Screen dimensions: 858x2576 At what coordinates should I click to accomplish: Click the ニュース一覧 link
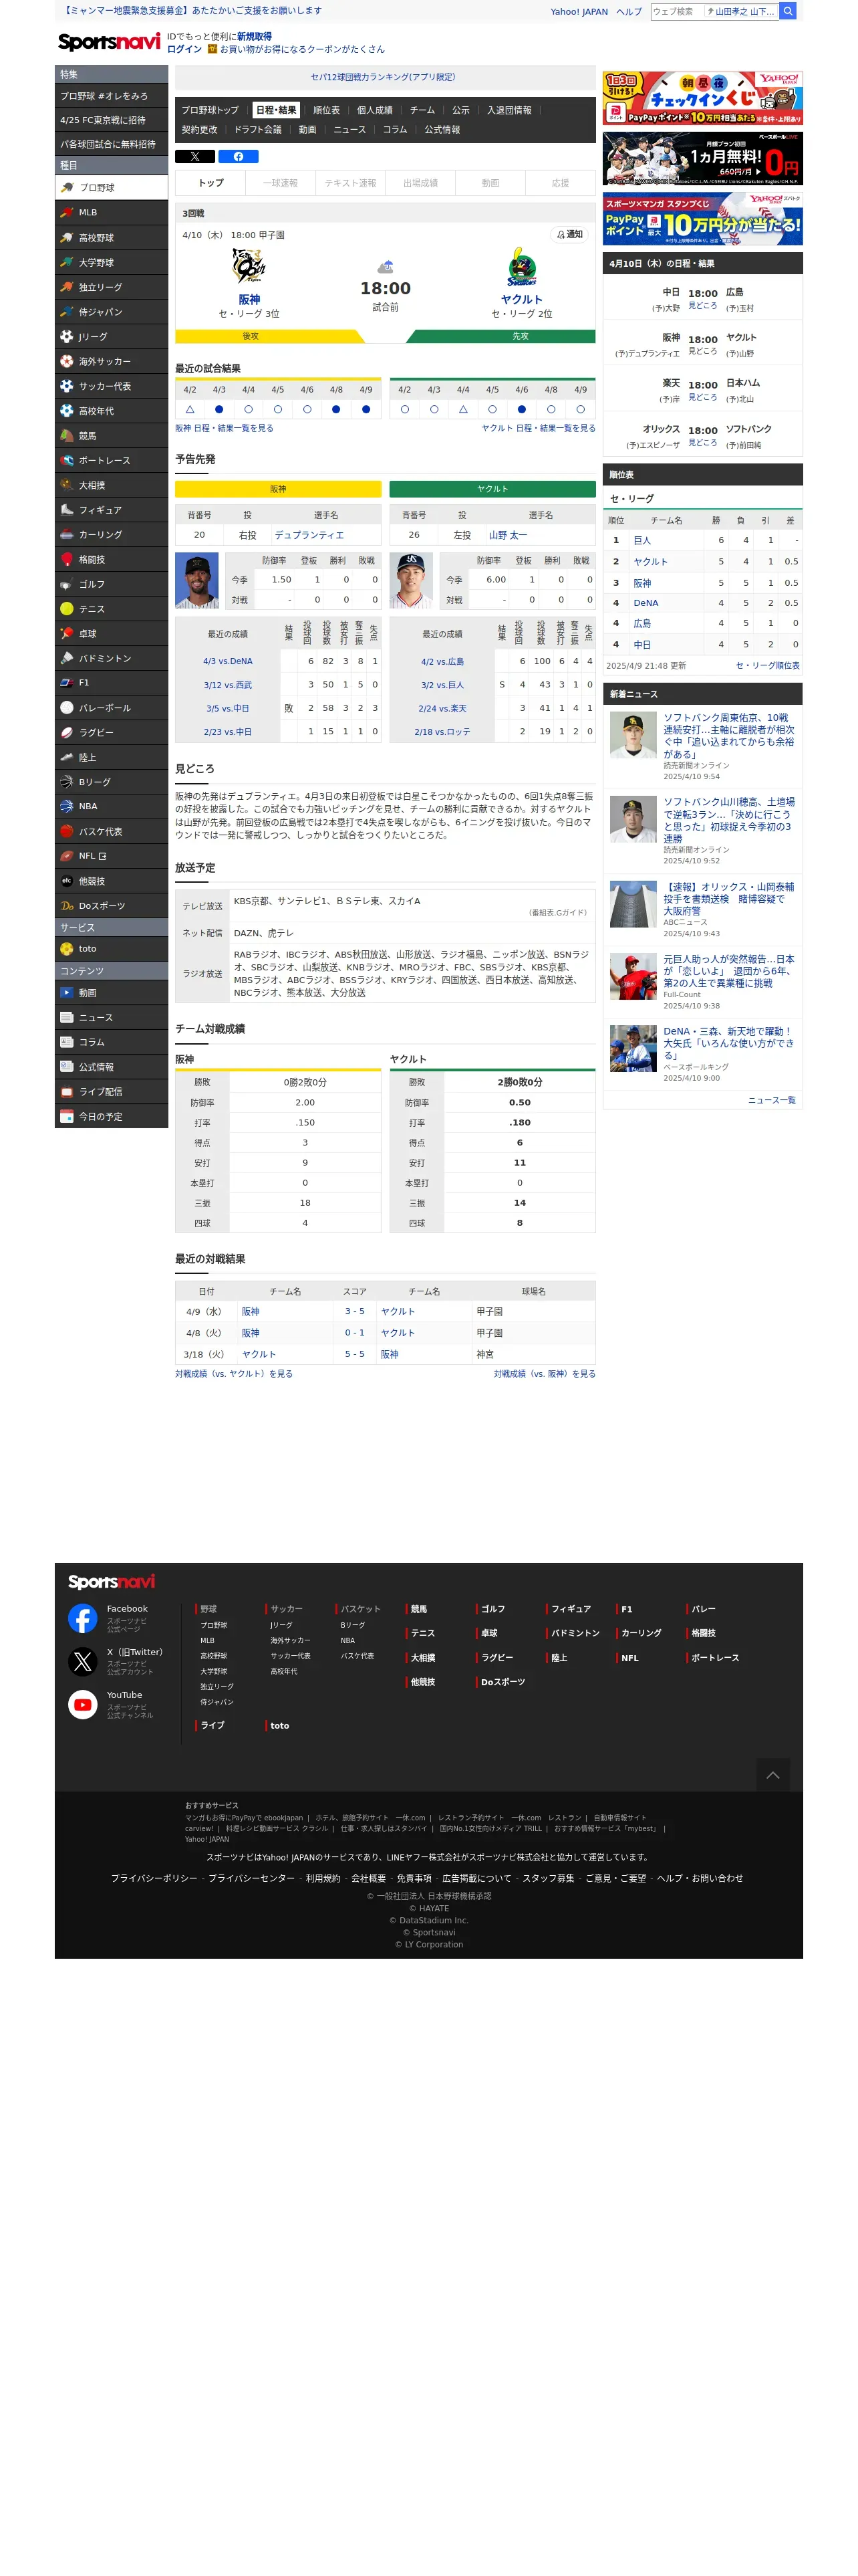771,1100
